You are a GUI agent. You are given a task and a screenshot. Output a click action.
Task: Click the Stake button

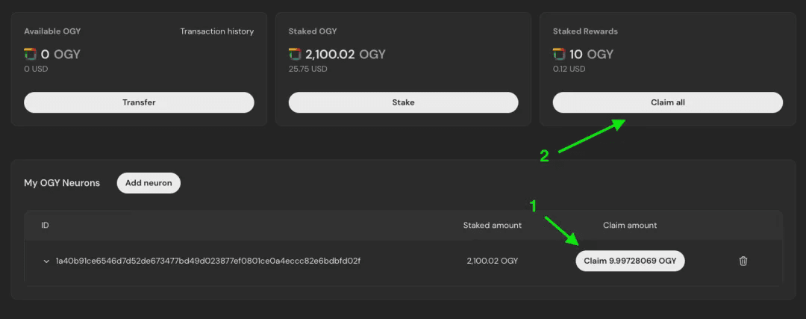[x=404, y=102]
